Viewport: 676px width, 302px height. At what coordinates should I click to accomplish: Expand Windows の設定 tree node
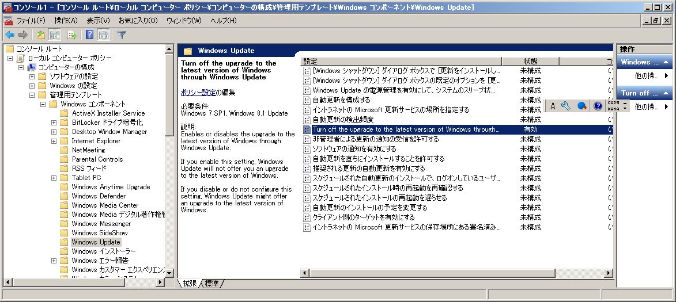(x=32, y=86)
